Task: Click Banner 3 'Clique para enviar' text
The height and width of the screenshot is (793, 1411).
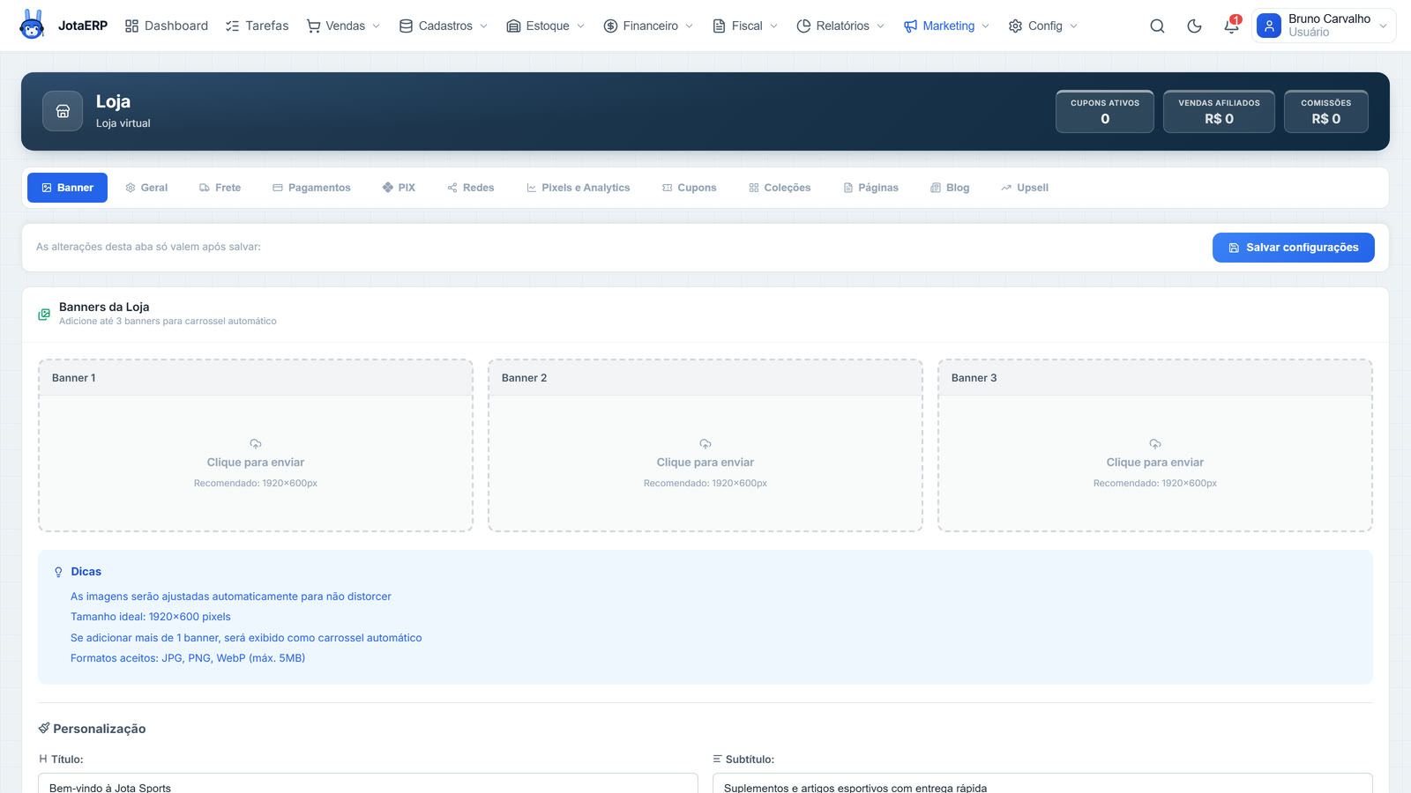Action: [x=1155, y=463]
